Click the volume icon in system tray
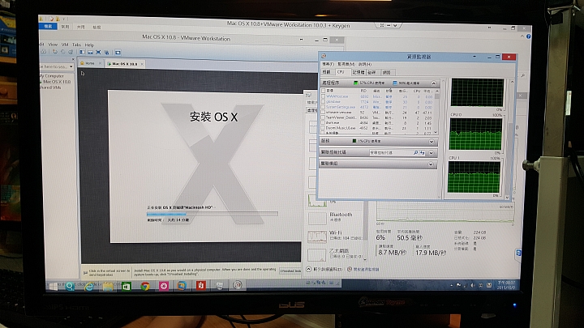Image resolution: width=584 pixels, height=328 pixels. [x=473, y=285]
